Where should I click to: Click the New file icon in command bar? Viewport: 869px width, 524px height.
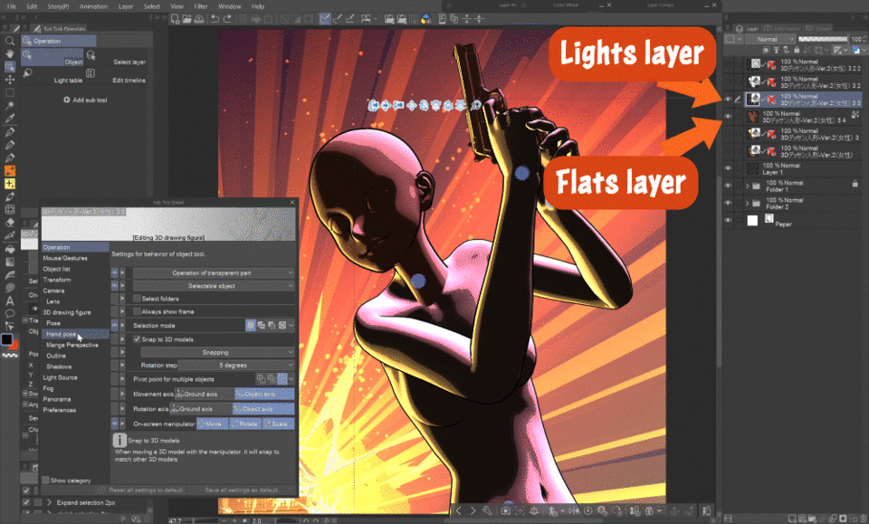(x=175, y=19)
